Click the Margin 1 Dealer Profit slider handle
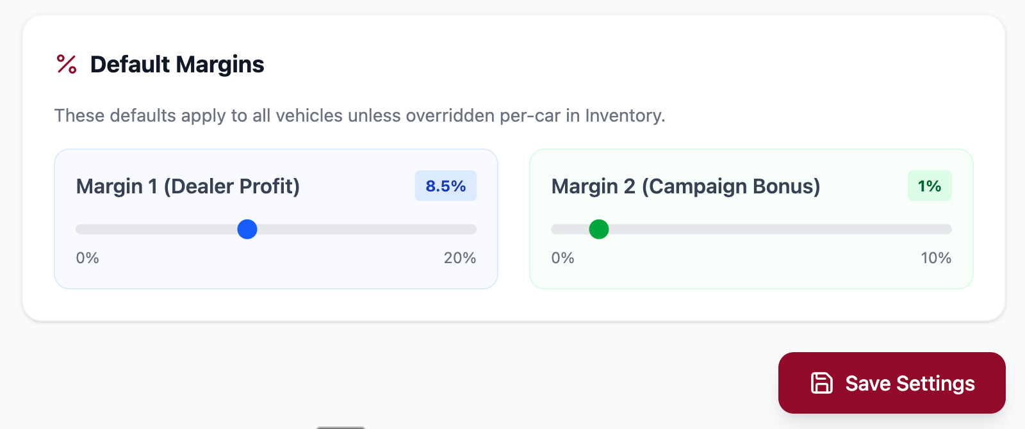1025x429 pixels. (247, 229)
